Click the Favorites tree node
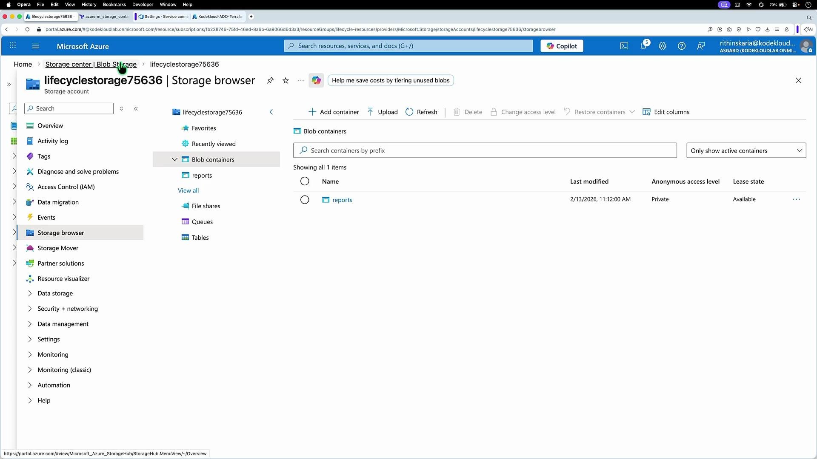This screenshot has width=817, height=459. (204, 128)
